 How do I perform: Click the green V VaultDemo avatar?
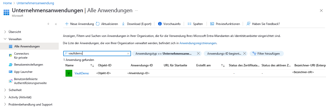coord(69,73)
